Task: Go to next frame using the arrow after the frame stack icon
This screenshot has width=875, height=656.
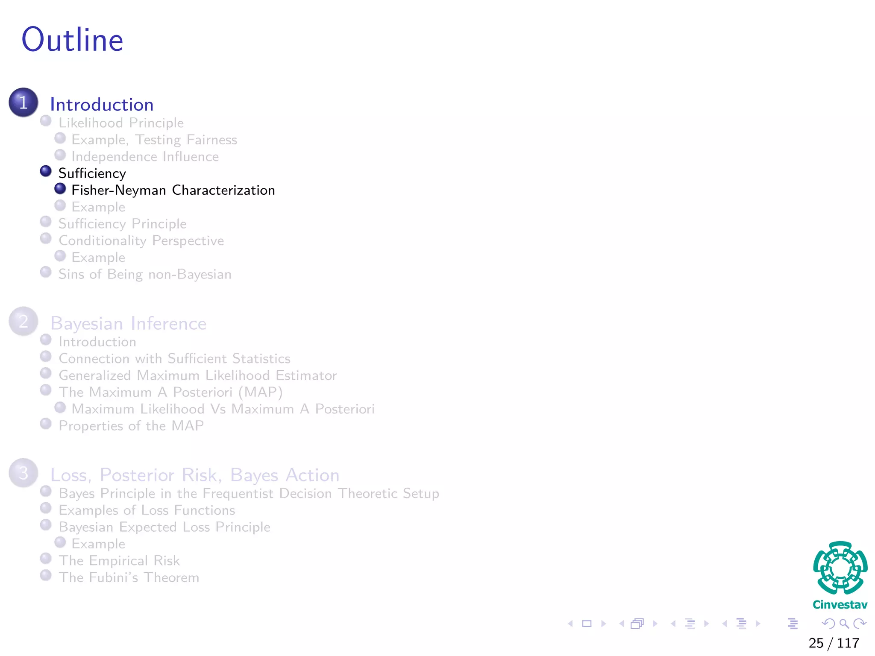Action: [x=655, y=624]
